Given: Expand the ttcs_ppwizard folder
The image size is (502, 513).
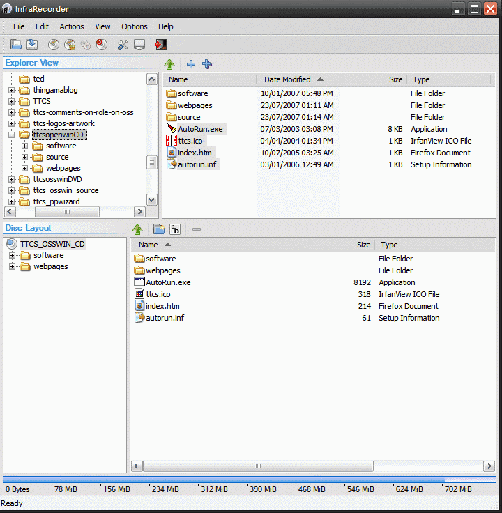Looking at the screenshot, I should pos(11,201).
